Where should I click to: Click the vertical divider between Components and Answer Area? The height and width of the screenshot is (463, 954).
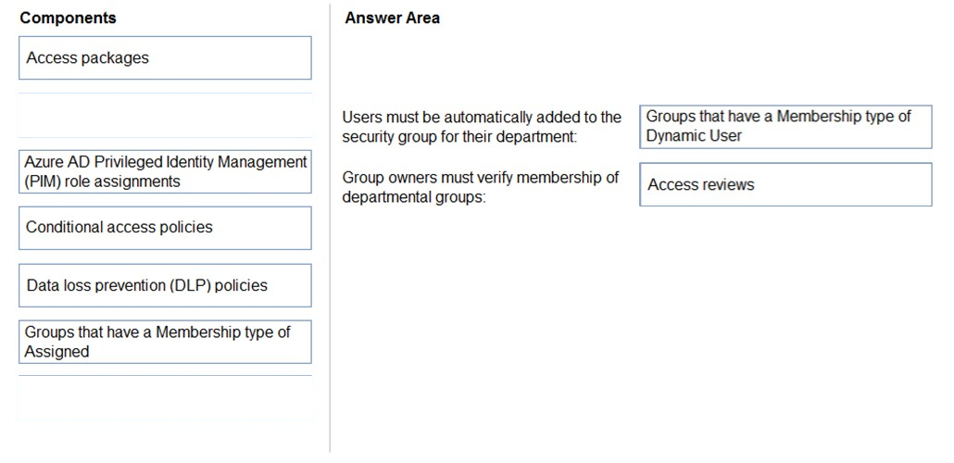point(330,228)
